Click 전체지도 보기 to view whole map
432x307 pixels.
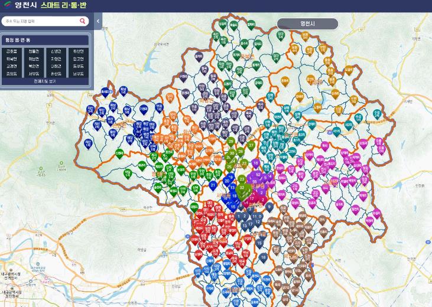(x=45, y=81)
